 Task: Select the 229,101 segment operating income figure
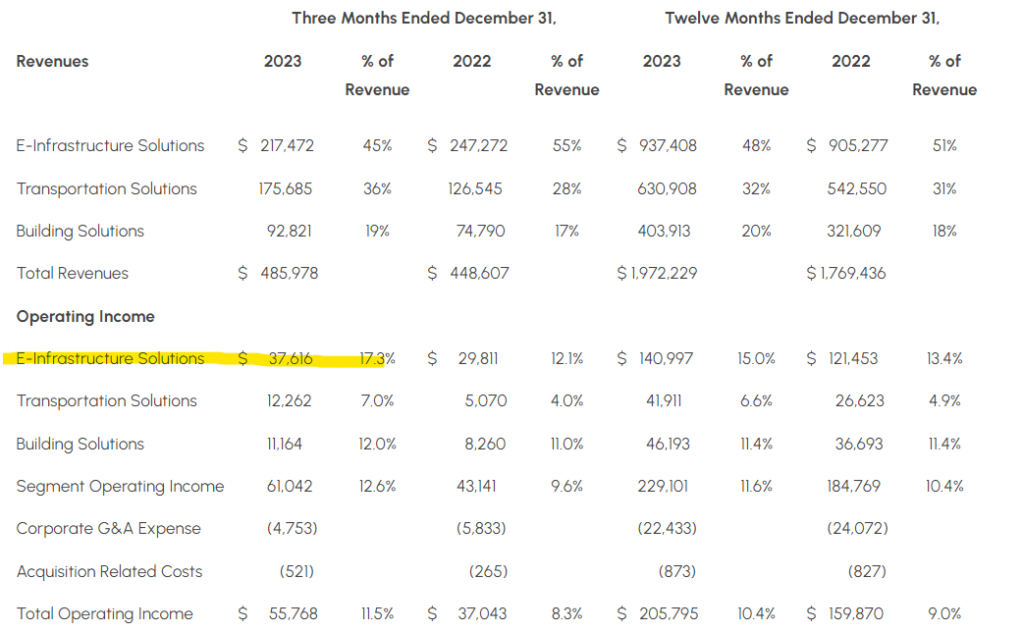pos(668,487)
